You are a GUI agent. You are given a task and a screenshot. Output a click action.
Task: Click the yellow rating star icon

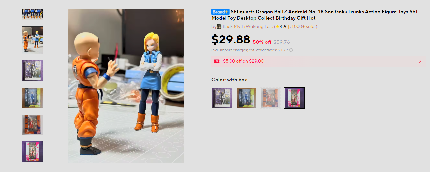(277, 27)
